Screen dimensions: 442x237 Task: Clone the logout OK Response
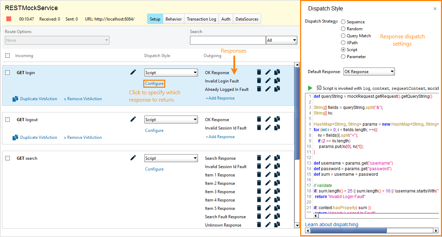(x=277, y=119)
